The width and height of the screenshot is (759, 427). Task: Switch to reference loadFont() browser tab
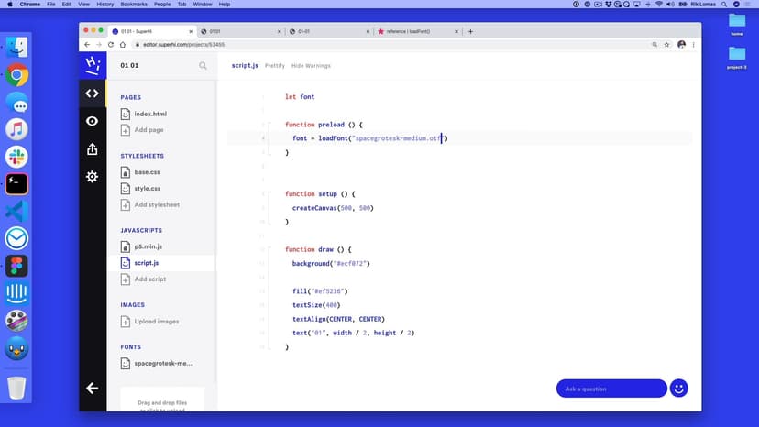[414, 31]
